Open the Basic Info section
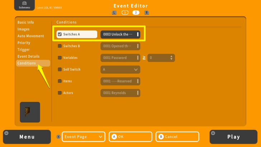Viewport: 261px width, 147px height. (x=26, y=22)
